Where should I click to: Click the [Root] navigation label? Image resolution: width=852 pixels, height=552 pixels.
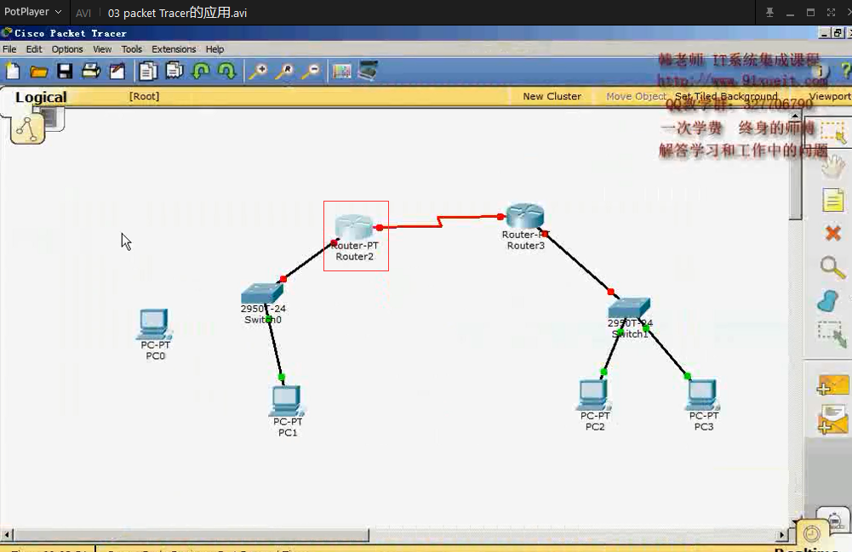pos(144,96)
